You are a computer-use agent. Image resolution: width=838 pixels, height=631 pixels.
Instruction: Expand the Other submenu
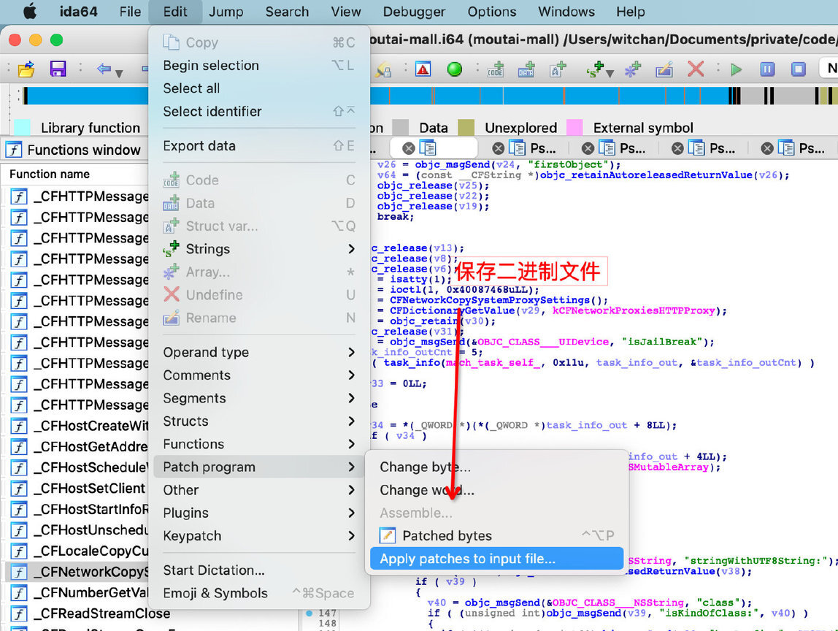pyautogui.click(x=259, y=490)
